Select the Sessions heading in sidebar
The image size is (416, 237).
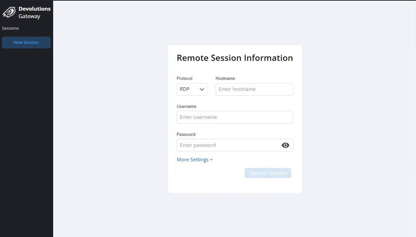click(x=10, y=28)
